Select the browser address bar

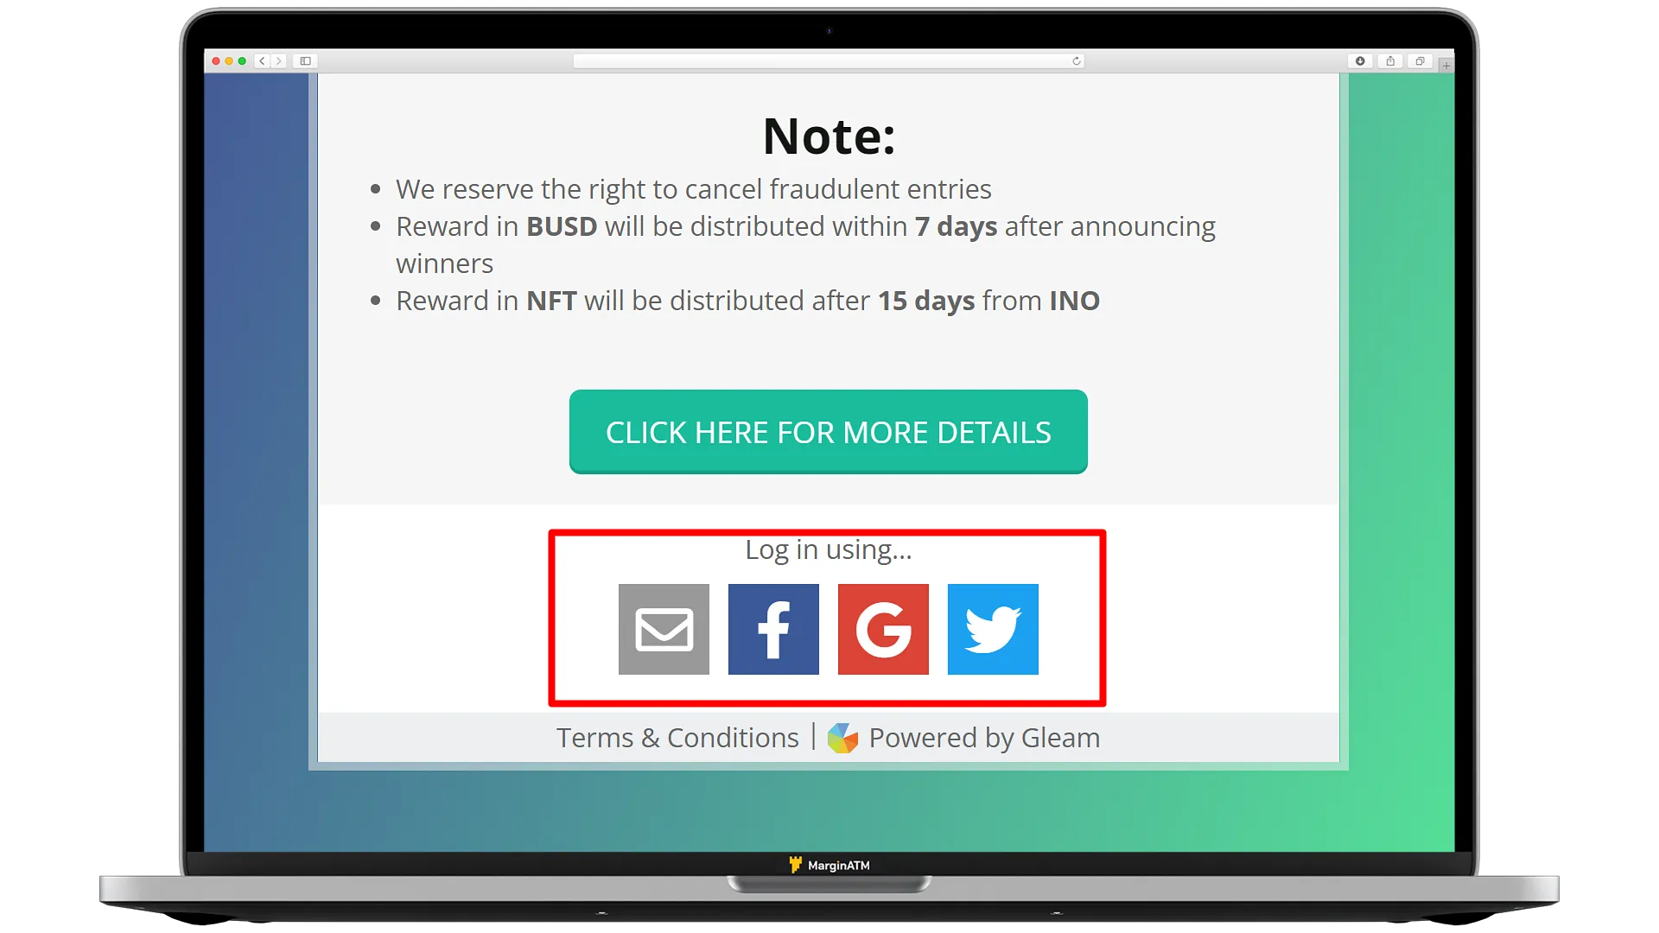[x=829, y=60]
